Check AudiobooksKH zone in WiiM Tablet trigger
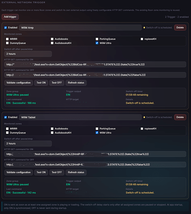 (x=52, y=133)
